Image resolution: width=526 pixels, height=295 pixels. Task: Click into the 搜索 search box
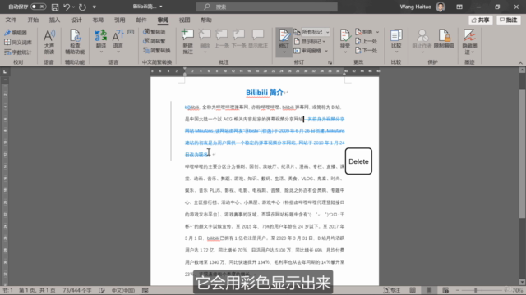coord(266,7)
